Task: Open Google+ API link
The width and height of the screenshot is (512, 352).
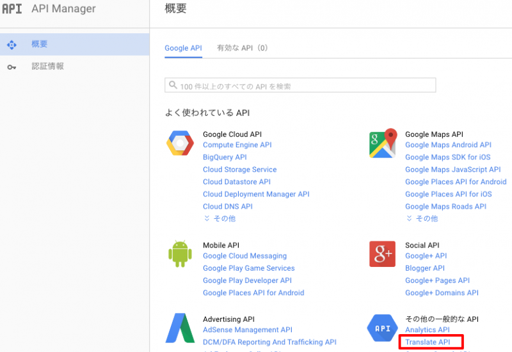Action: pyautogui.click(x=426, y=256)
